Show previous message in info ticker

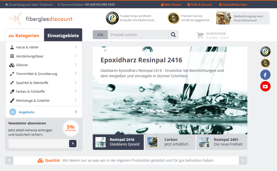tap(9, 160)
